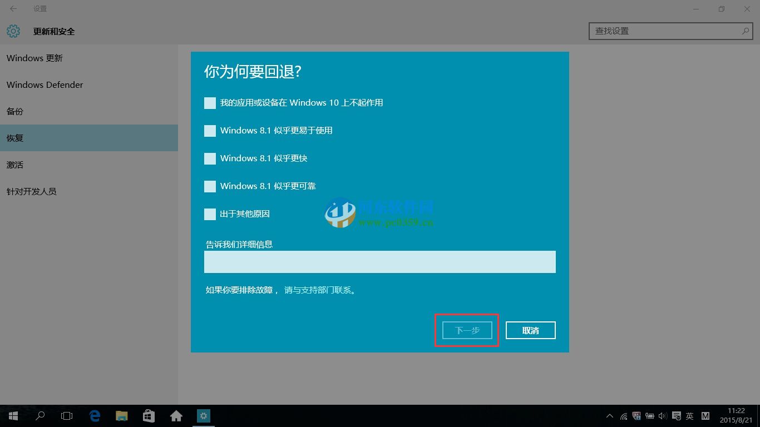This screenshot has height=427, width=760.
Task: Open the Settings gear icon beside 更新和安全
Action: tap(13, 31)
